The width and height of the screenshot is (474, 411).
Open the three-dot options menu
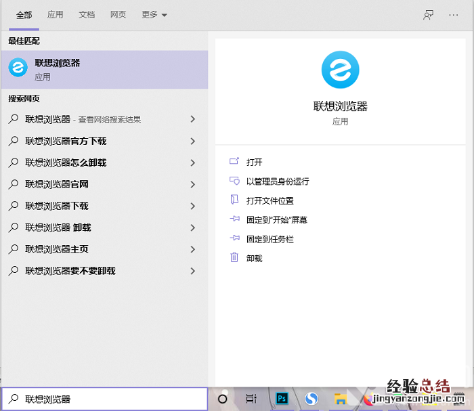(453, 15)
